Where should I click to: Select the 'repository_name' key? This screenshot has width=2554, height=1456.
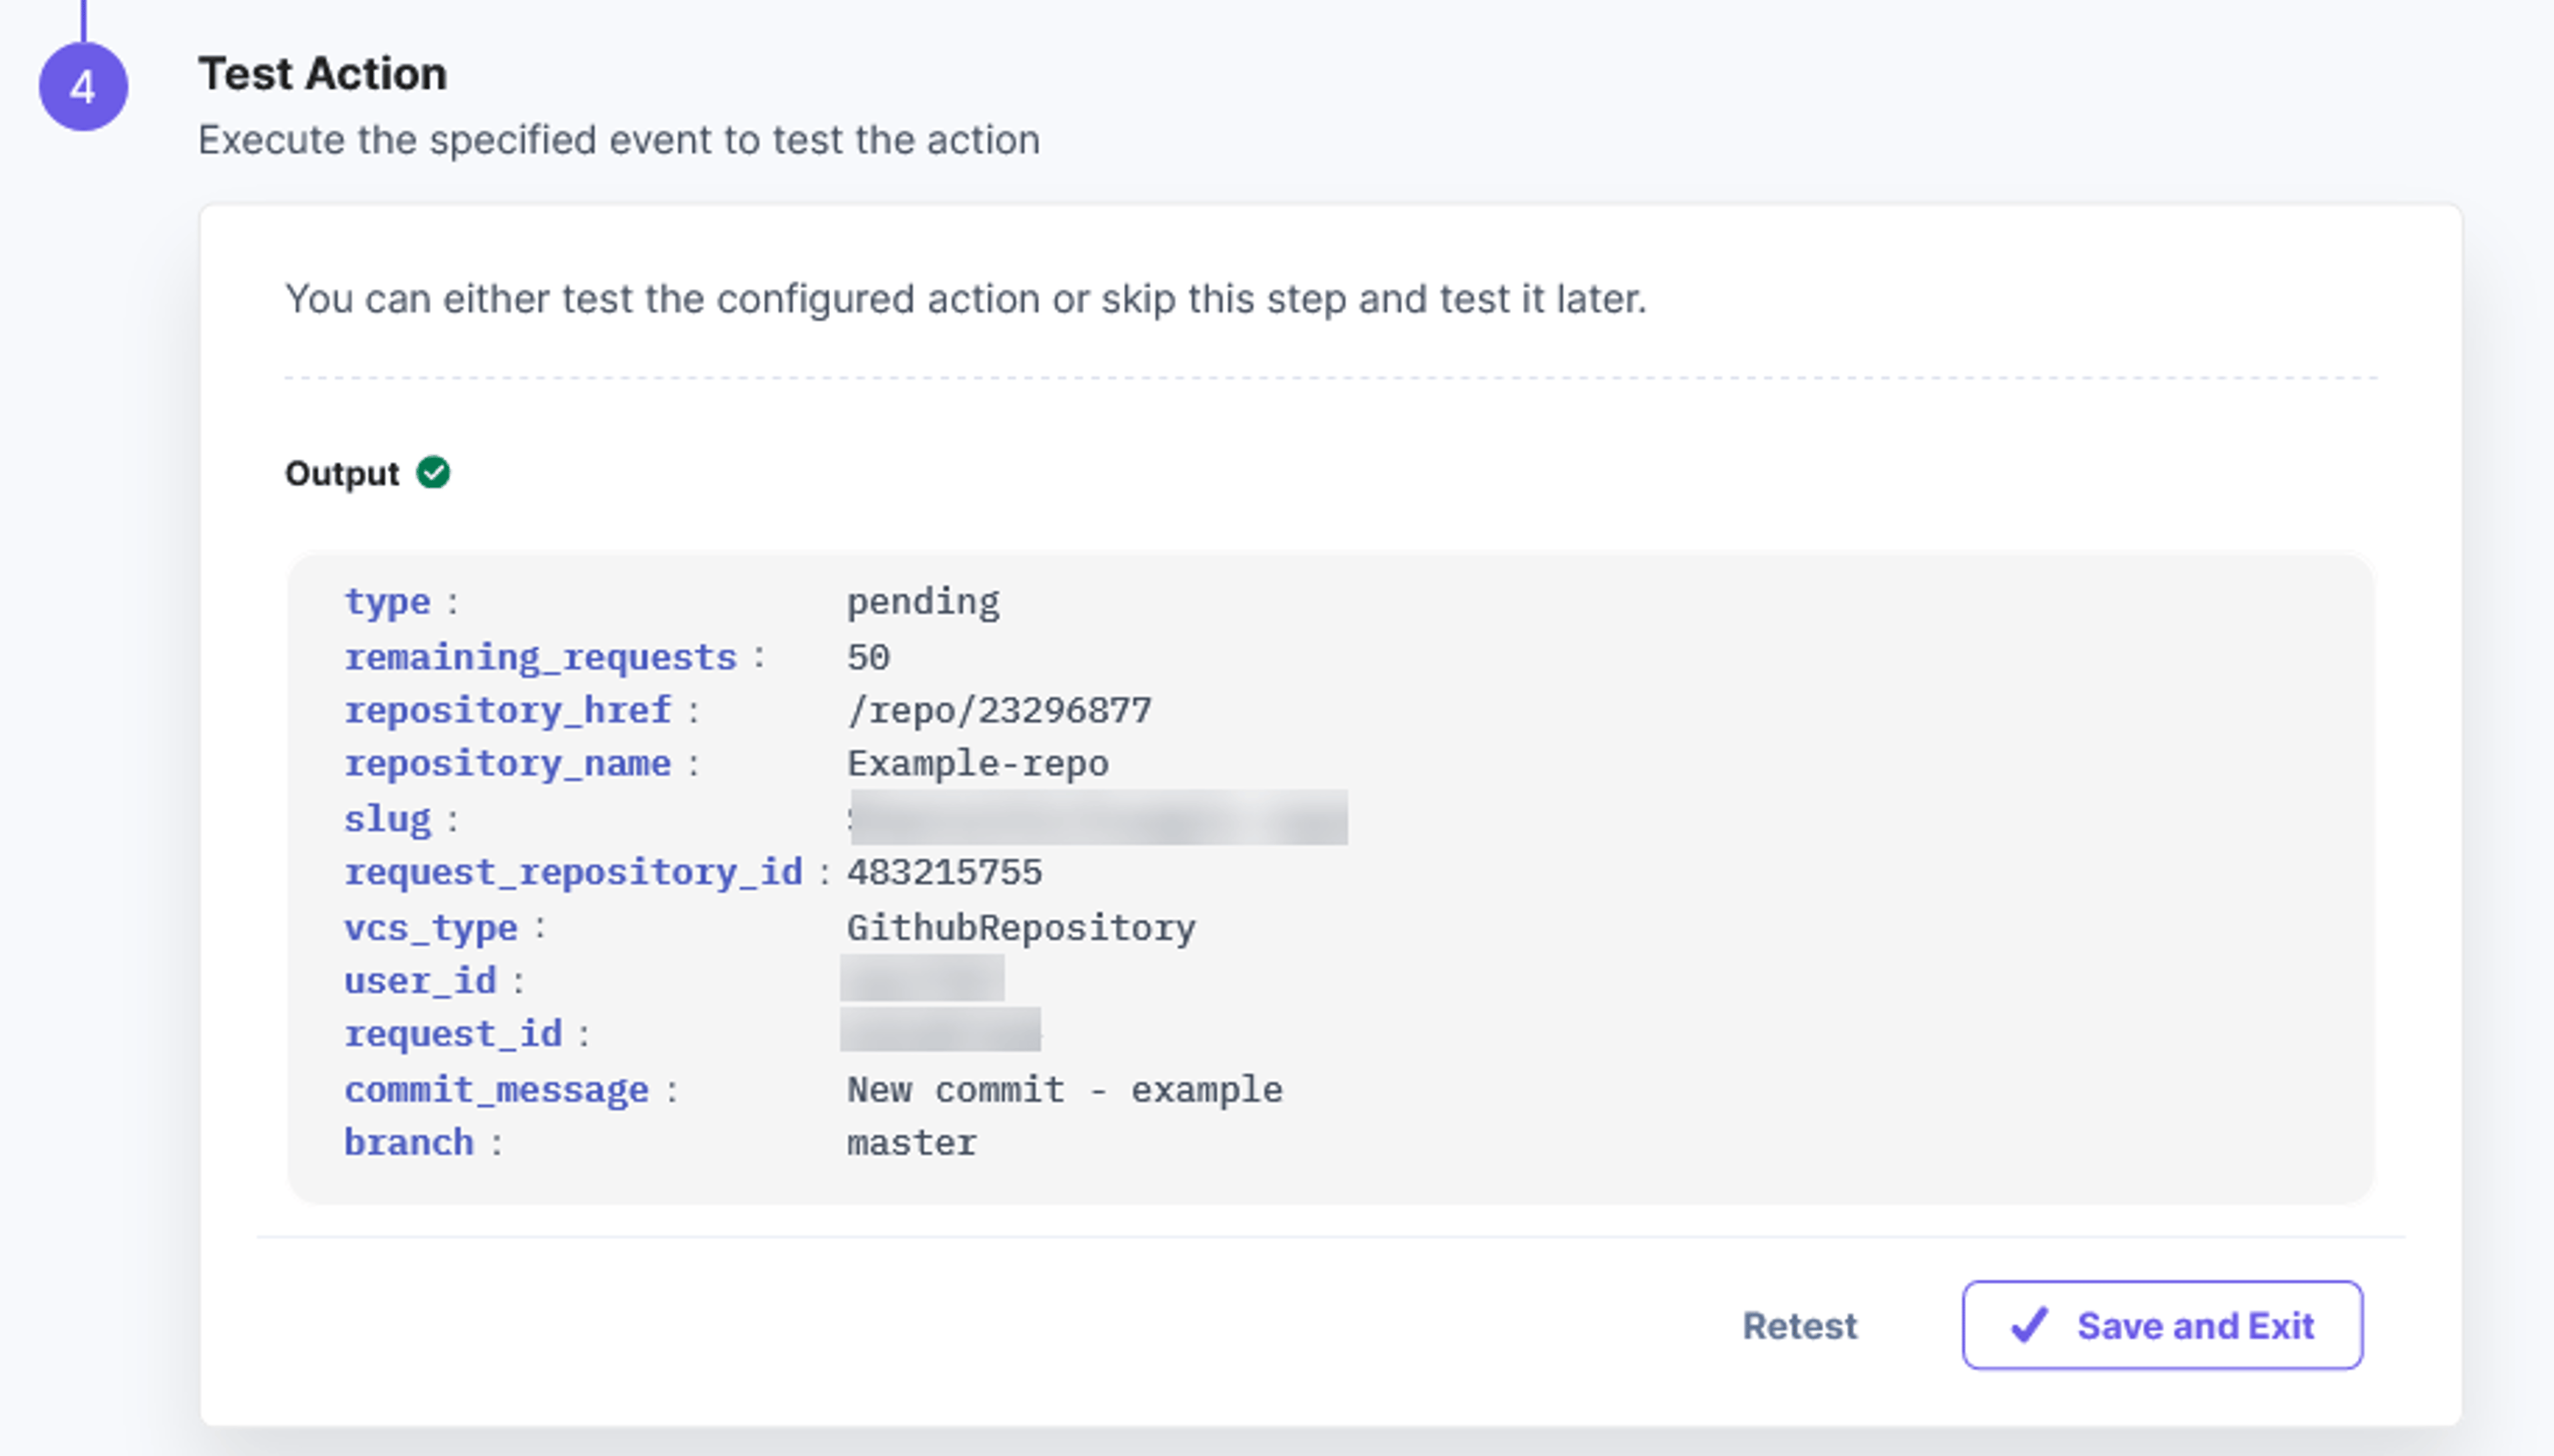click(x=507, y=765)
